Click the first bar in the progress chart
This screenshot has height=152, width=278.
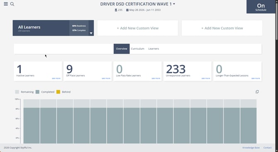point(32,121)
